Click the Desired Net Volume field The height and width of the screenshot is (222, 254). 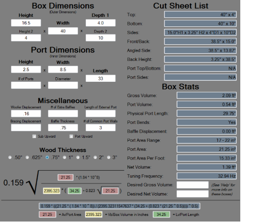(x=193, y=194)
